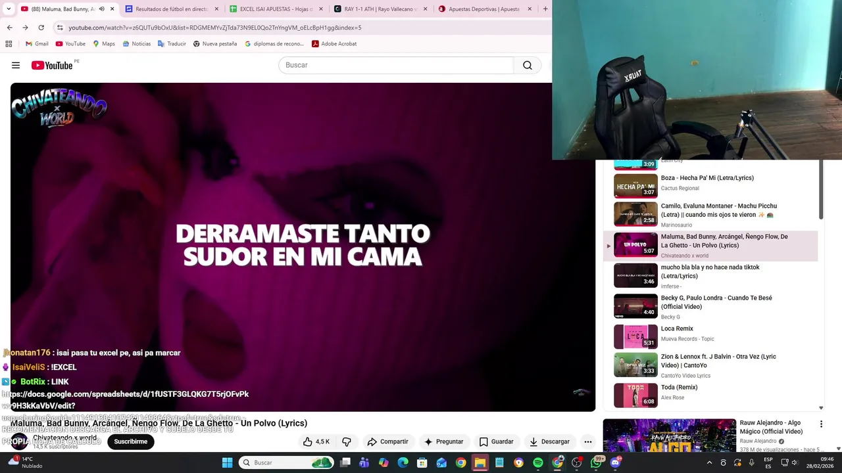This screenshot has height=473, width=842.
Task: Open Spotify from taskbar
Action: pyautogui.click(x=538, y=462)
